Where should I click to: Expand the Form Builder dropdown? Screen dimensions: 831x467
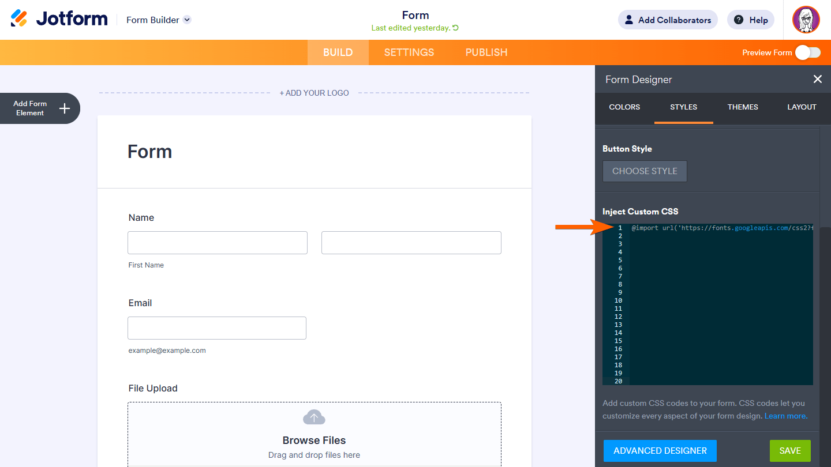pos(186,20)
